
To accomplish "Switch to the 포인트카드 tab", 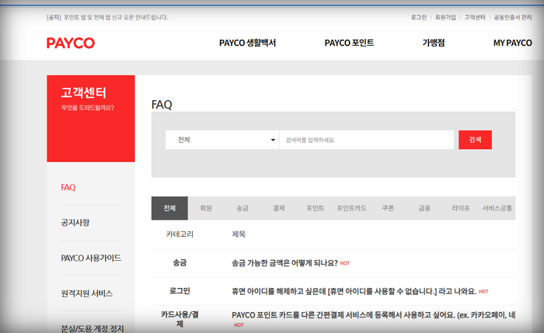I will coord(351,208).
